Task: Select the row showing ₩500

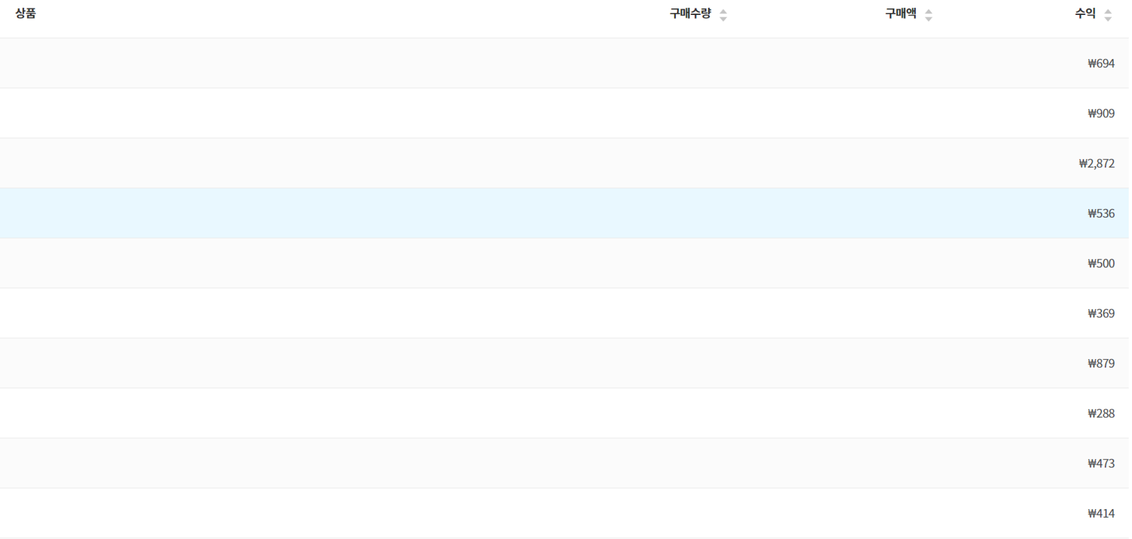Action: pos(1101,264)
